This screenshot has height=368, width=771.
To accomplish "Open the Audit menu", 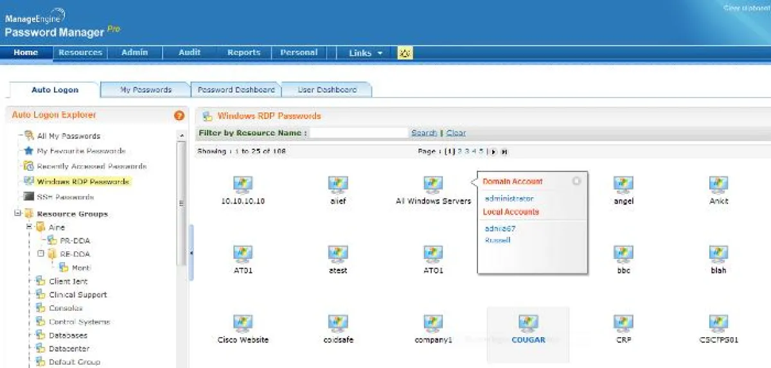I will click(x=190, y=53).
